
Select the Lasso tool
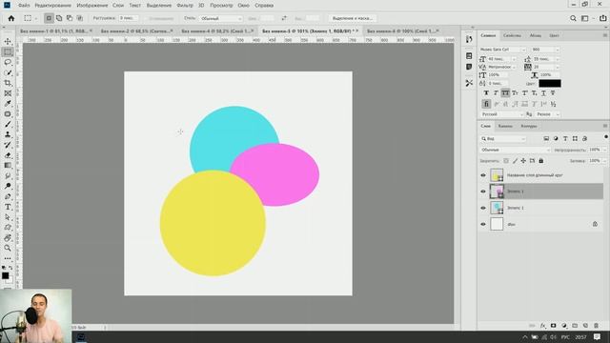(x=8, y=62)
